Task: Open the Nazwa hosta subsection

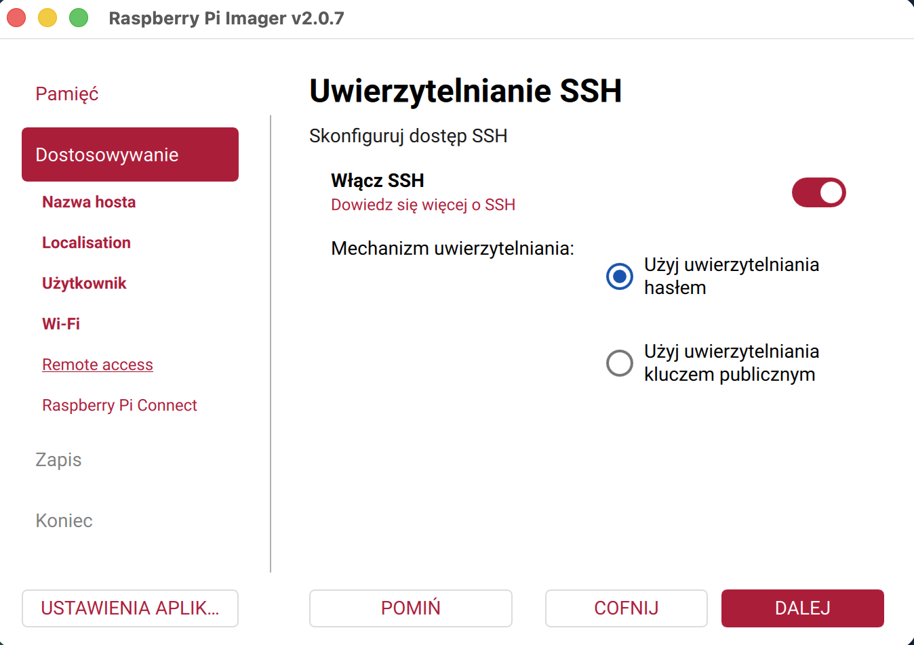Action: [89, 202]
